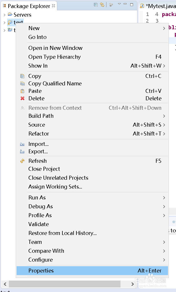
Task: Close the Package Explorer tab
Action: pos(54,6)
